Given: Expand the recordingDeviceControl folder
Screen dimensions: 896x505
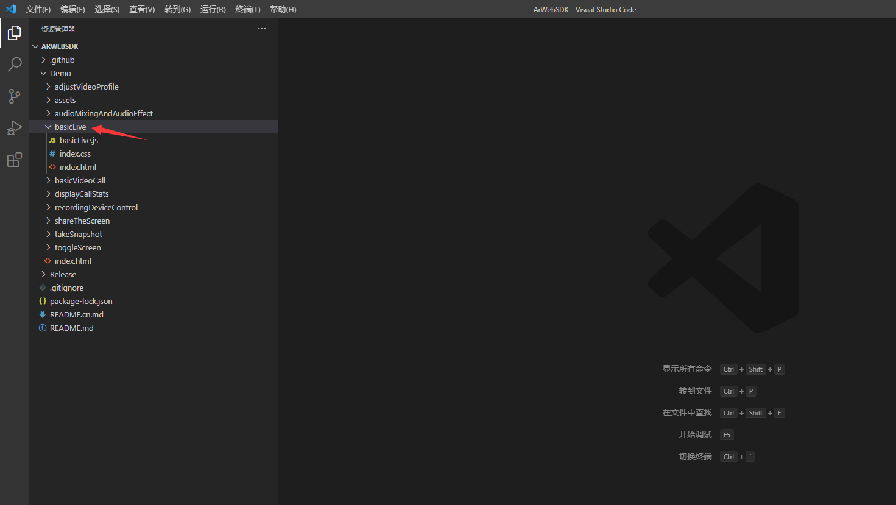Looking at the screenshot, I should (48, 207).
